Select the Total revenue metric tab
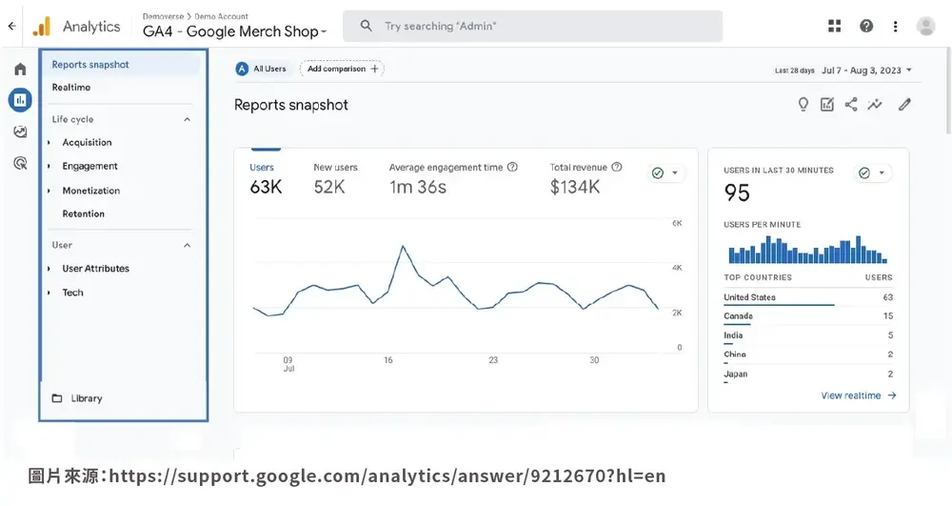The width and height of the screenshot is (952, 506). [x=585, y=179]
